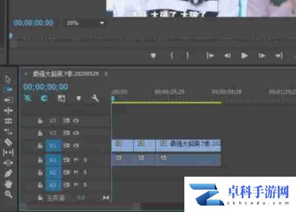Mute track A1 with M button
Screen dimensions: 296x212
coord(76,160)
